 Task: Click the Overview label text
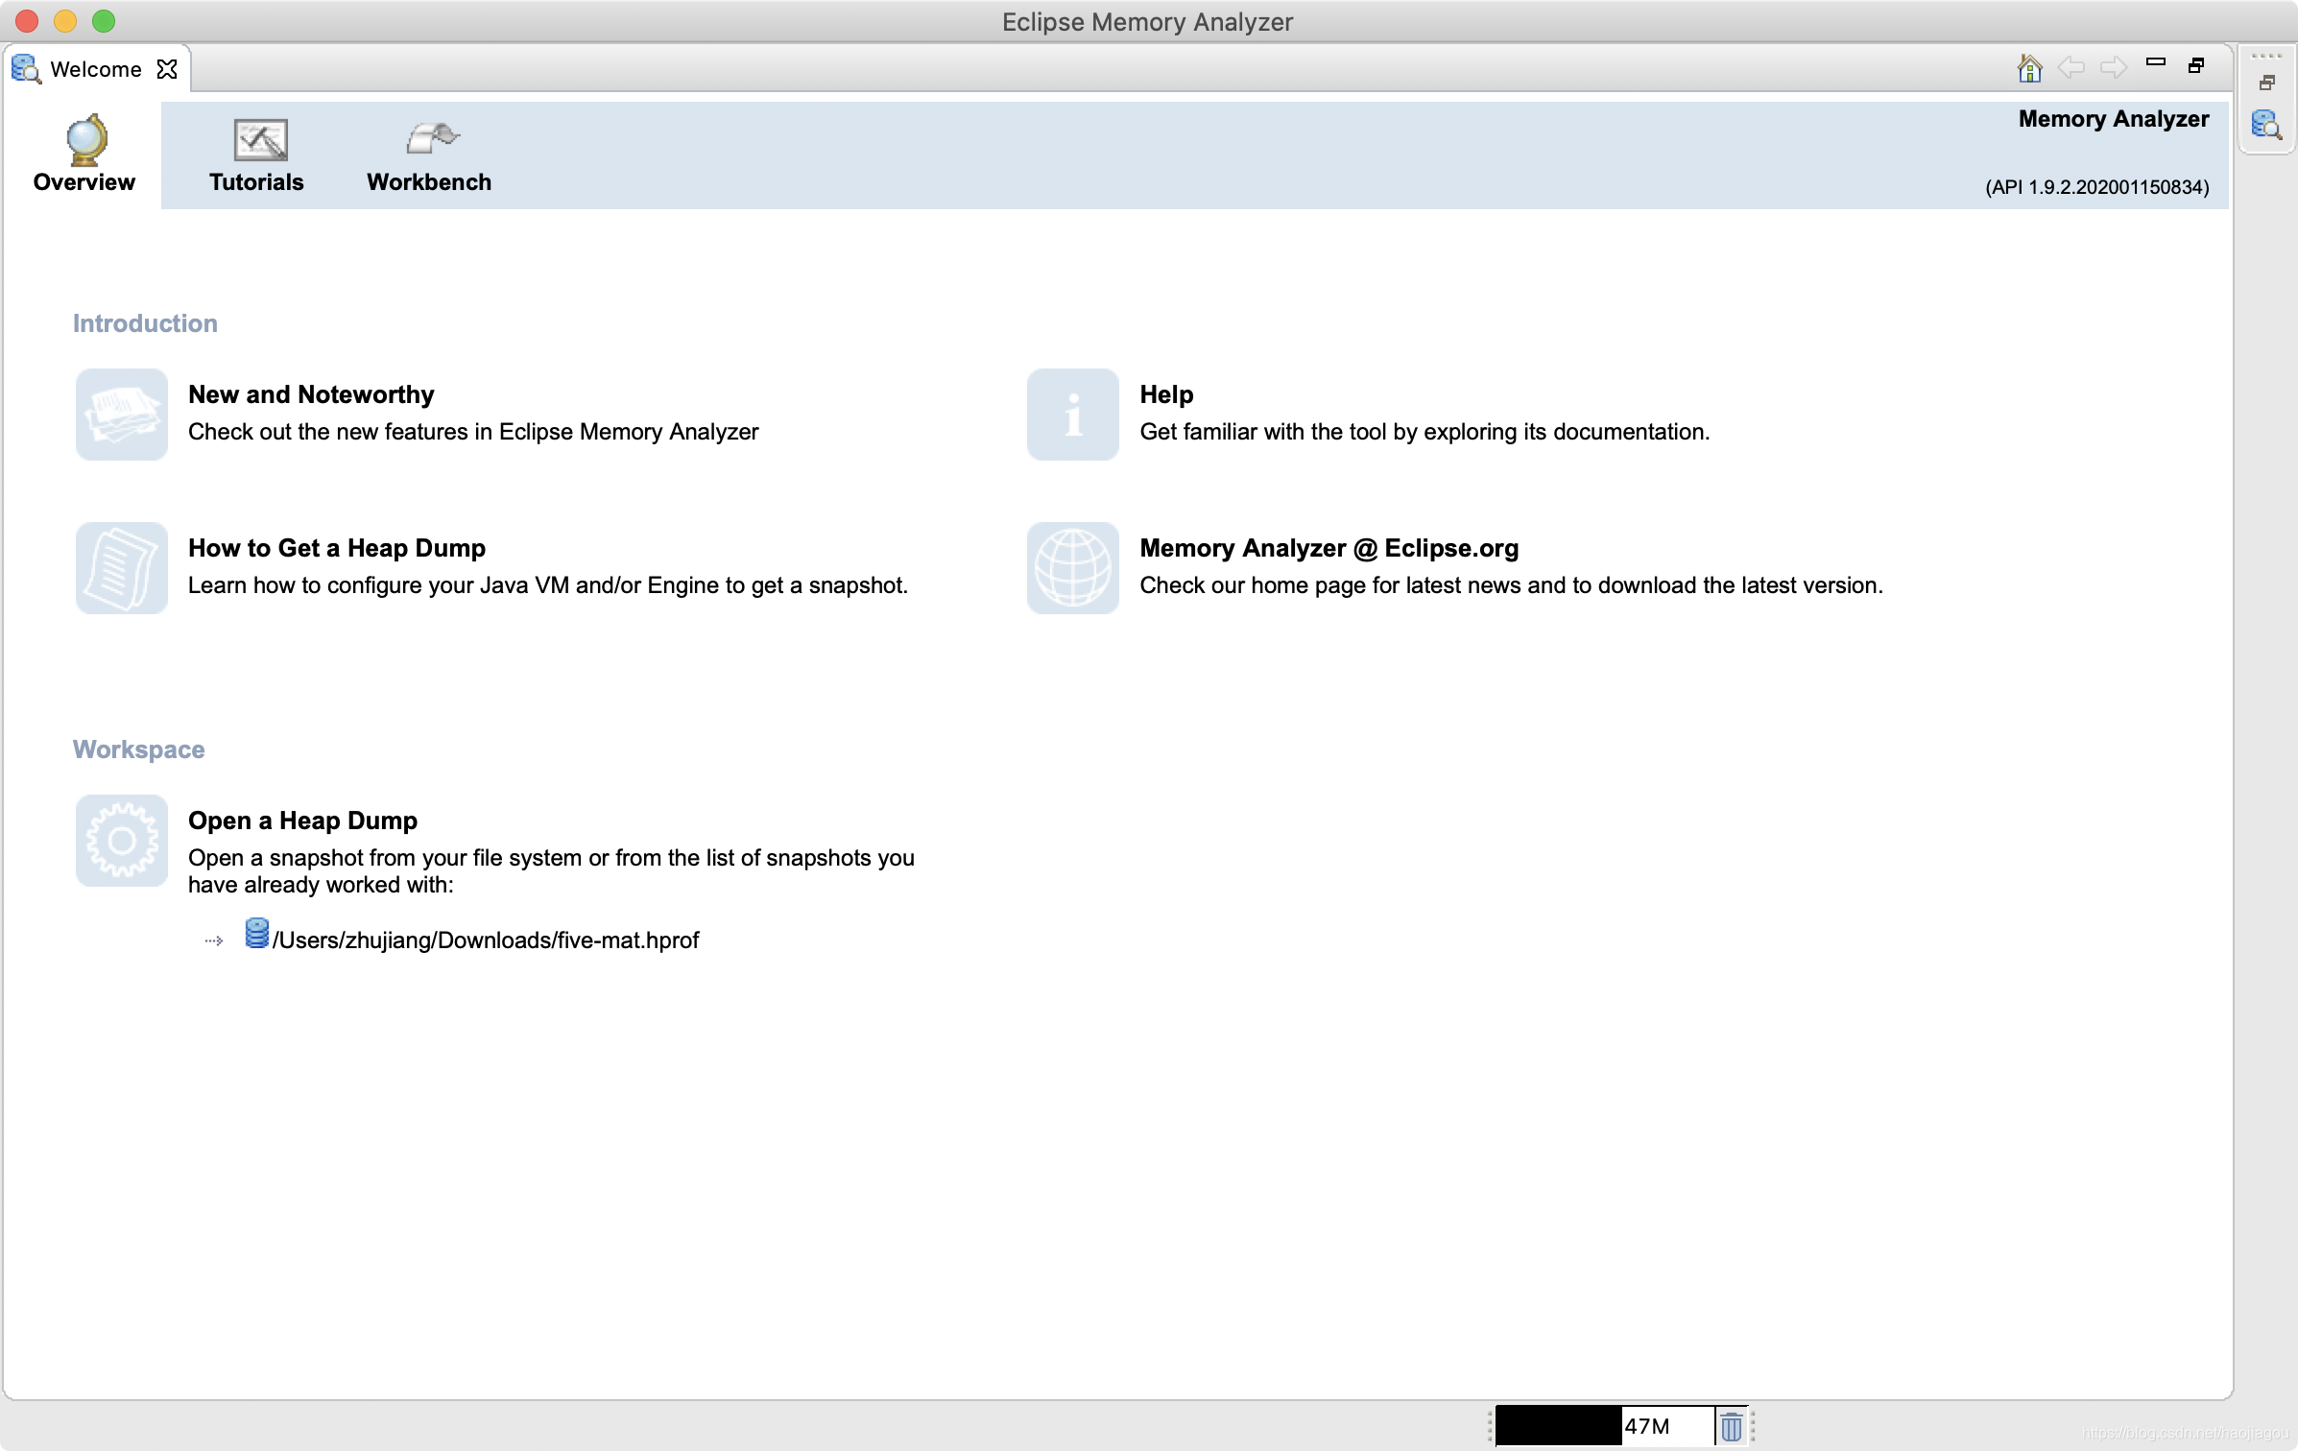(x=84, y=182)
